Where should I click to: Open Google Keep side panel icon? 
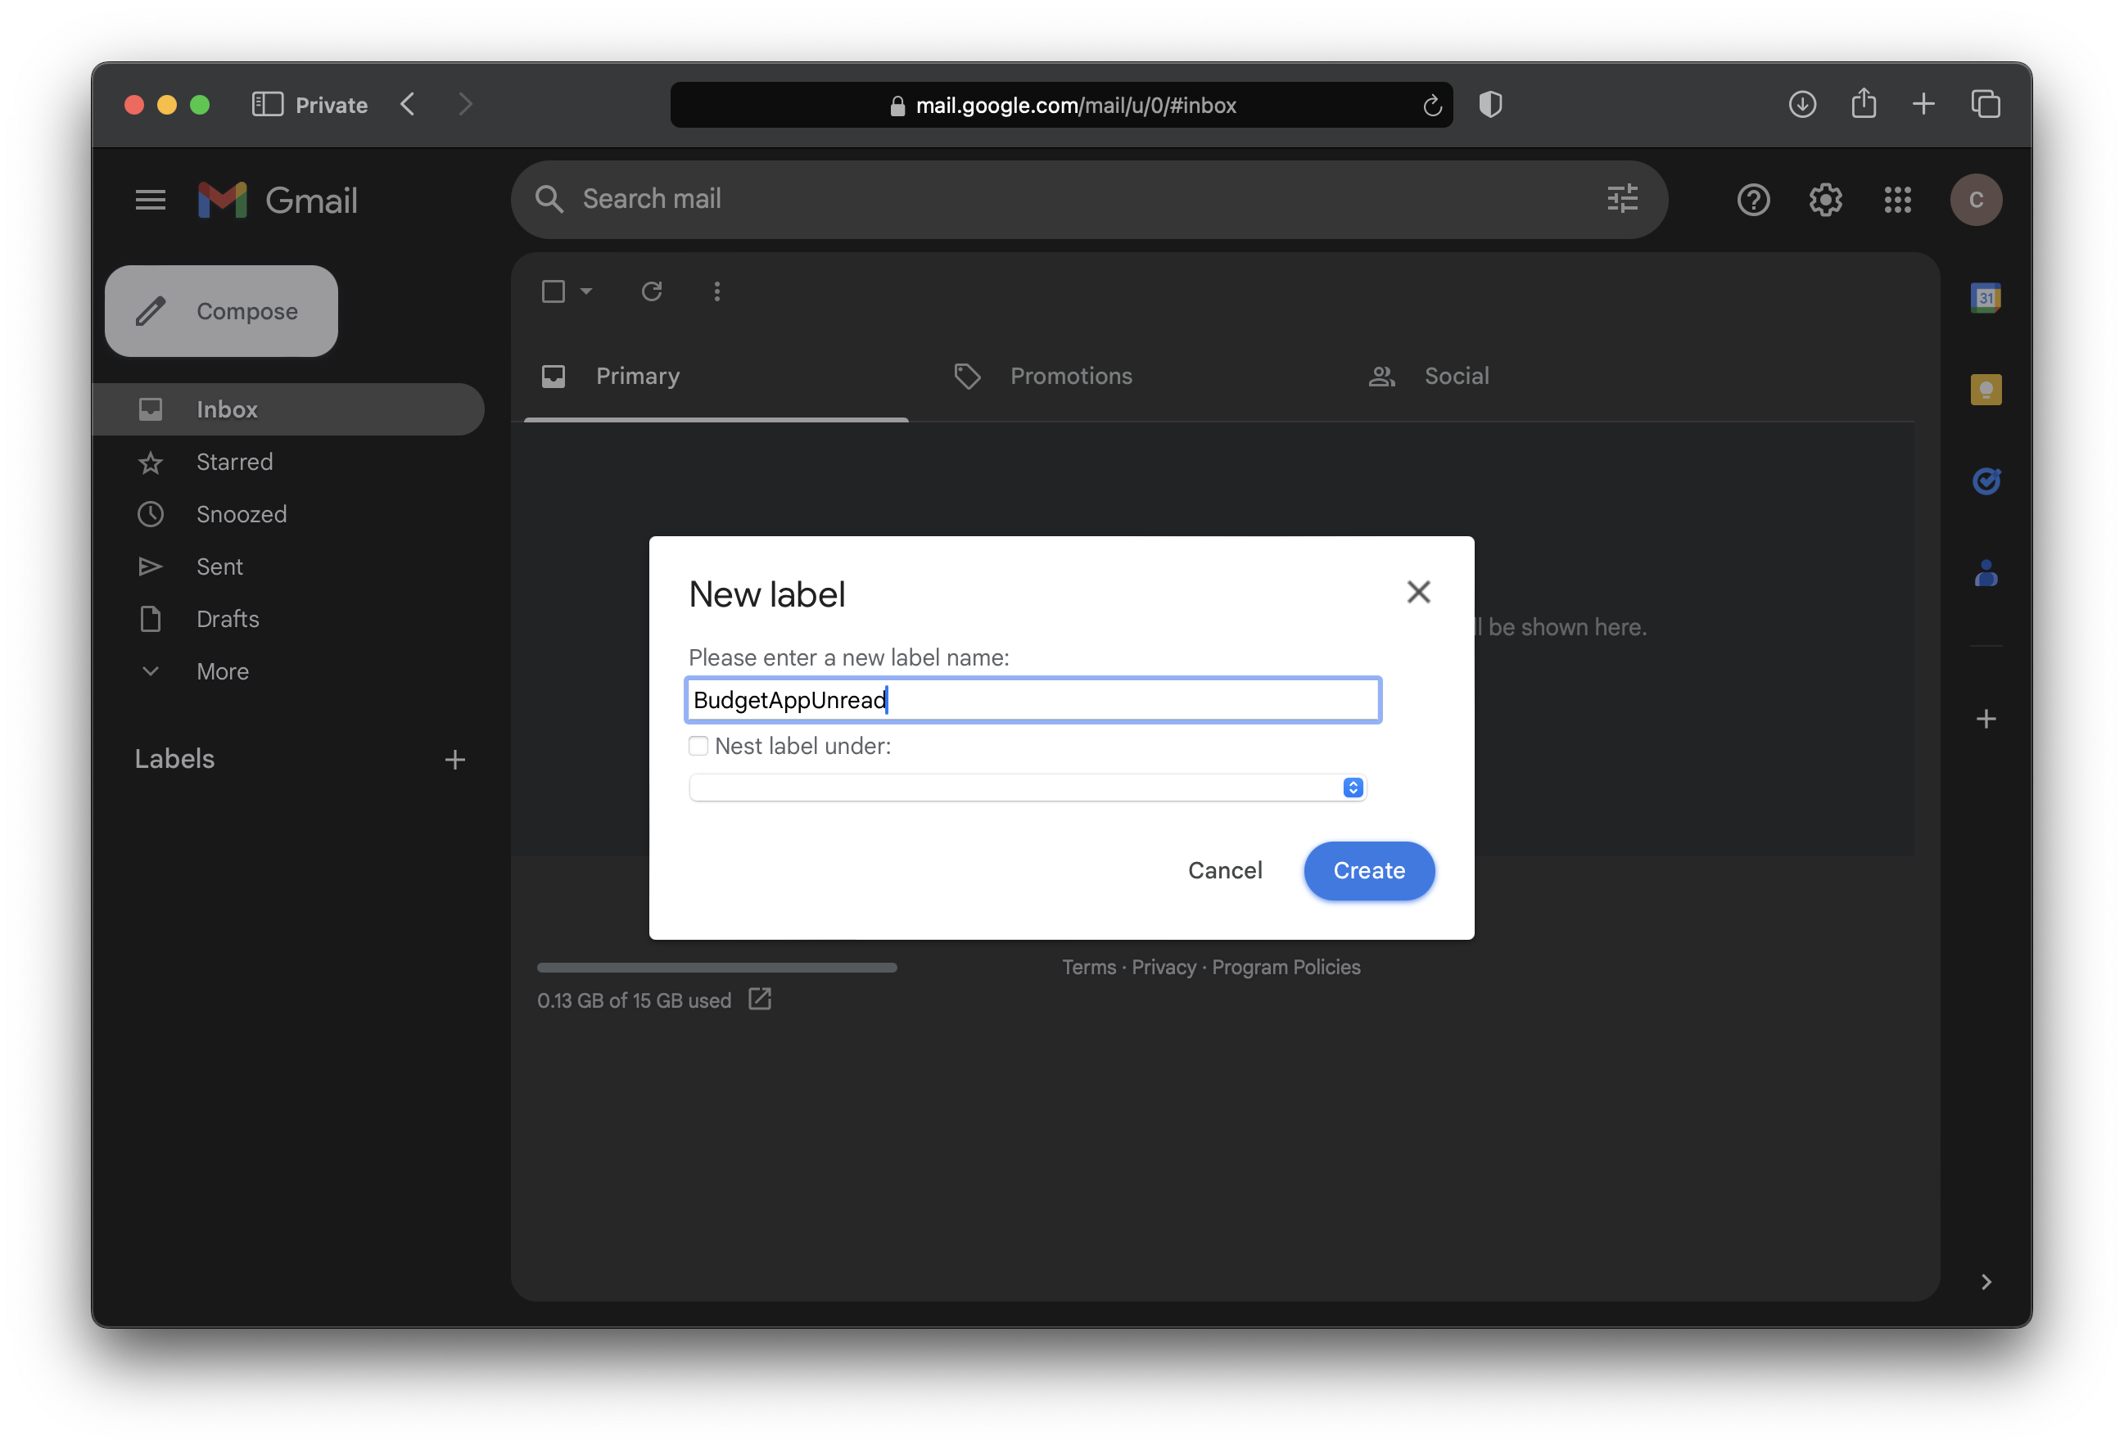tap(1985, 390)
